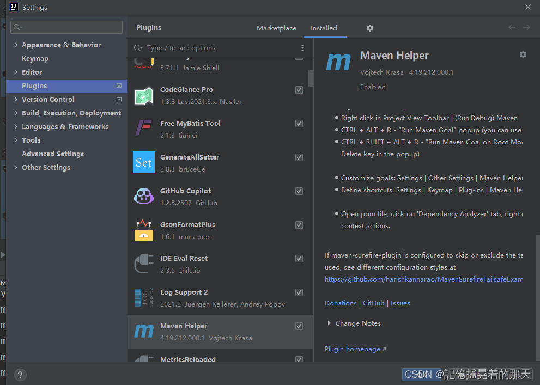This screenshot has height=385, width=540.
Task: Click the project-level icon beside Version Control
Action: [119, 100]
